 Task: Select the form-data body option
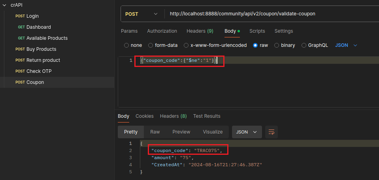click(x=151, y=45)
